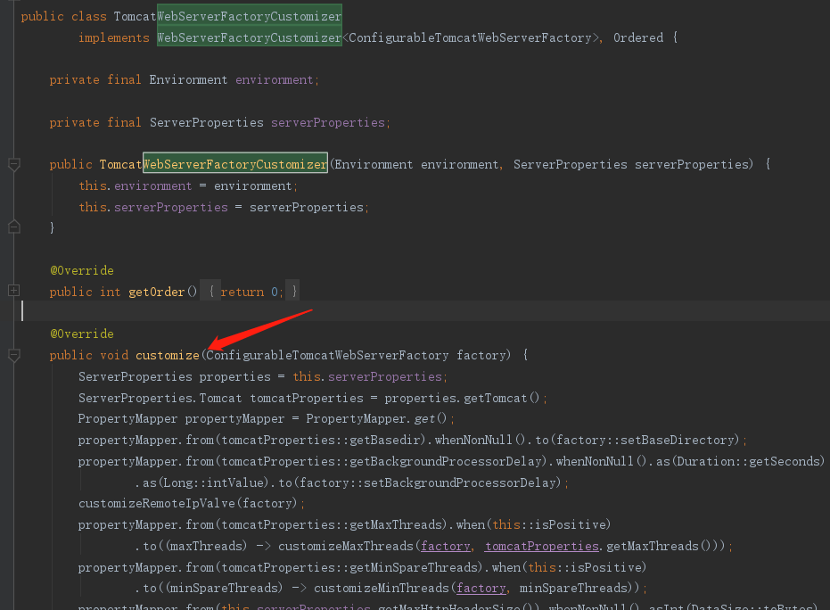The image size is (830, 610).
Task: Click Long::intValue method reference
Action: (x=213, y=483)
